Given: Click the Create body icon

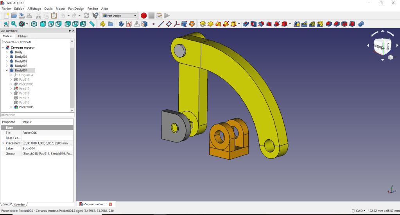Looking at the screenshot, I should 120,24.
